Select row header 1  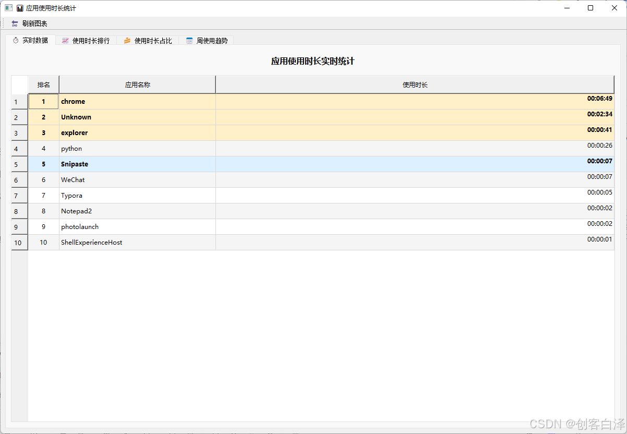(x=20, y=102)
